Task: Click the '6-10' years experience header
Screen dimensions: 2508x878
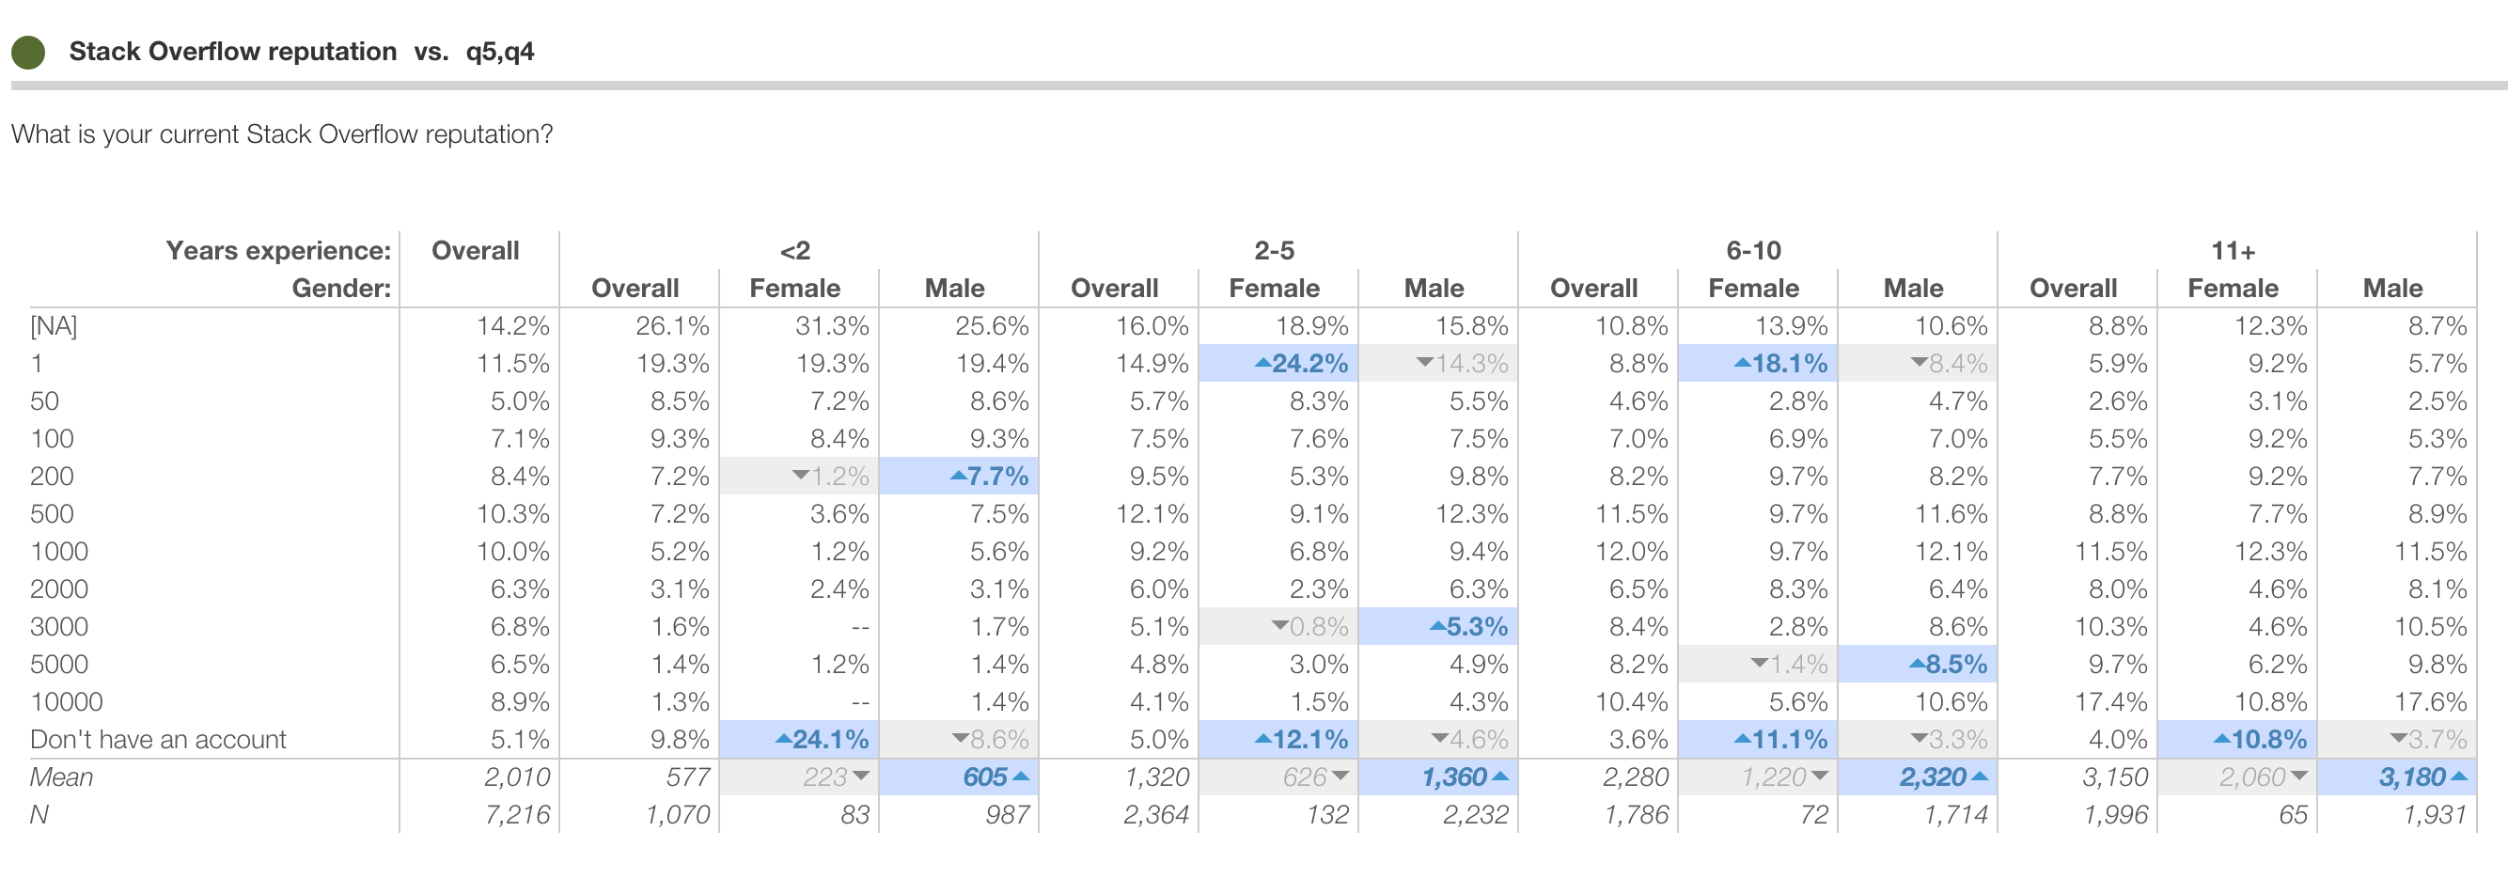Action: point(1753,251)
